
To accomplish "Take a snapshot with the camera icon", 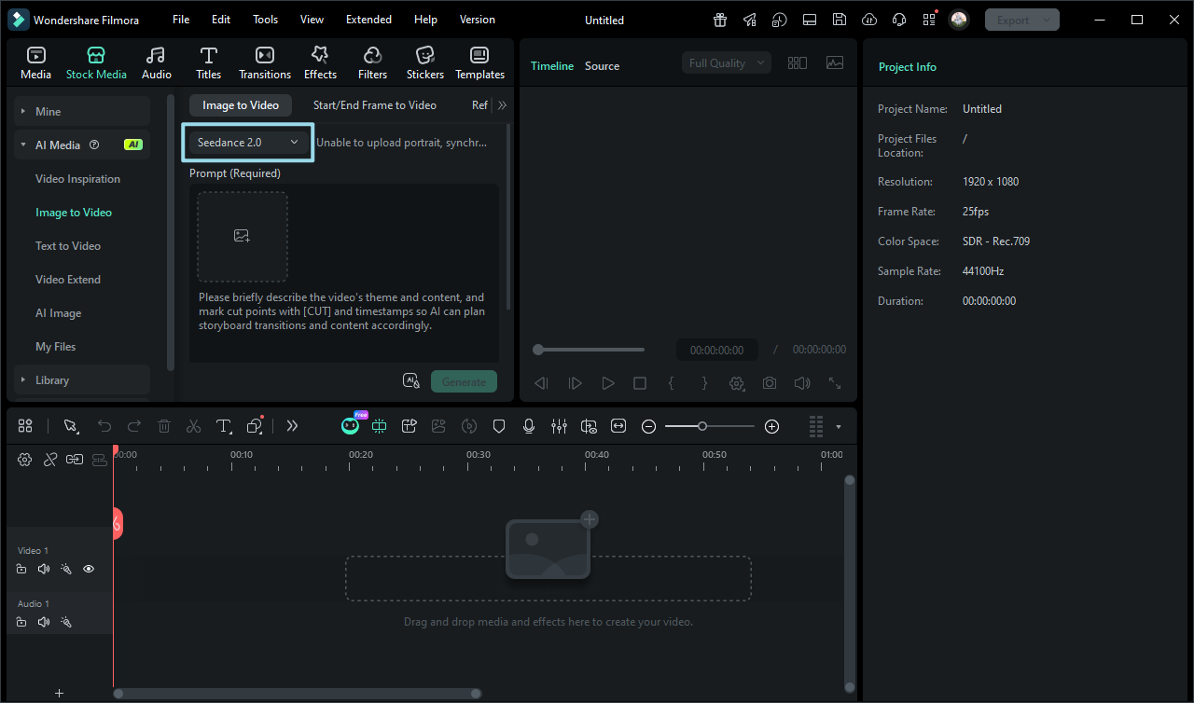I will [769, 382].
